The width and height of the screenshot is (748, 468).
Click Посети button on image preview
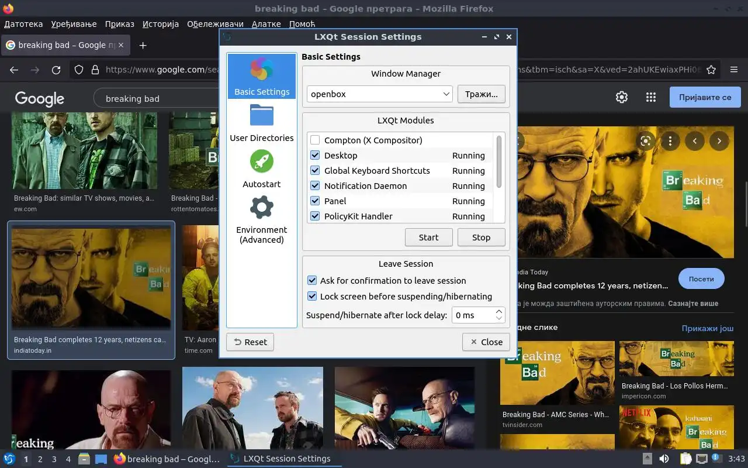click(x=701, y=279)
